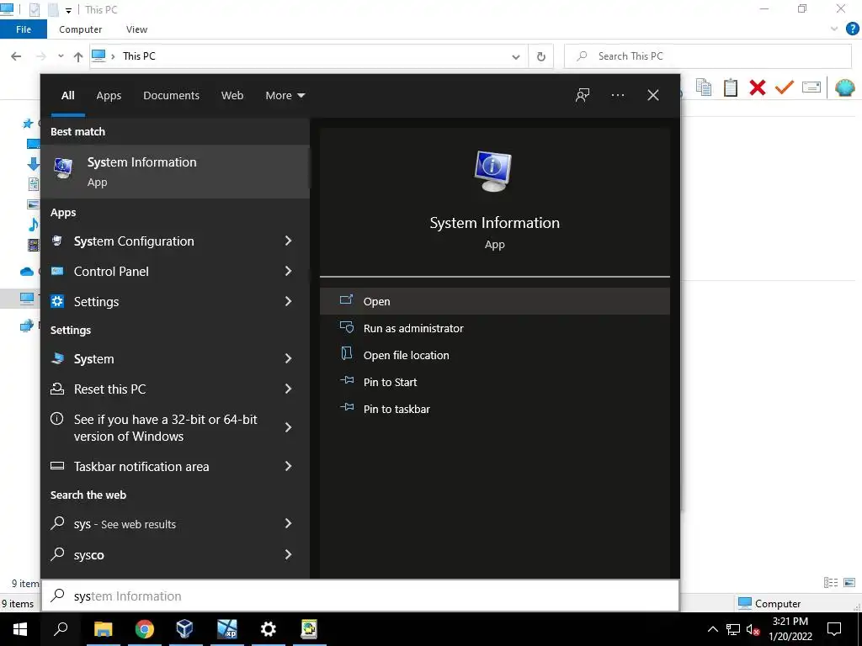Screen dimensions: 862x646
Task: Click the copy icon in Explorer toolbar
Action: (704, 87)
